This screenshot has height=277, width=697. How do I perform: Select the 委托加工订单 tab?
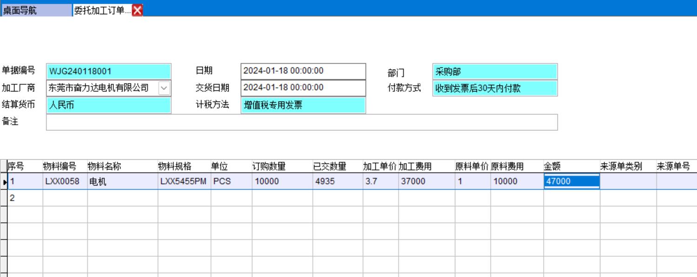102,10
